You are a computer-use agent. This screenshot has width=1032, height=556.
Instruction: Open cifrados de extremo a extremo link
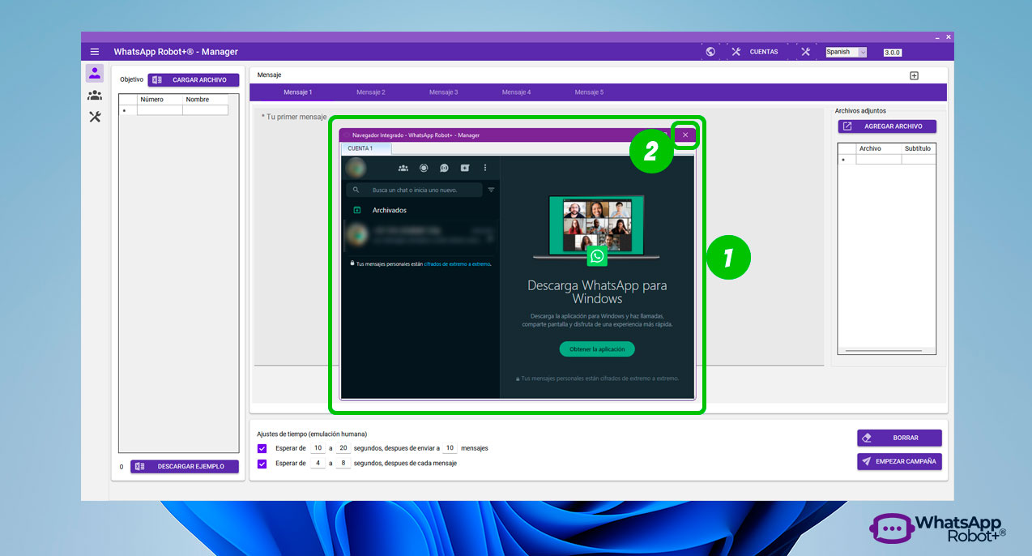point(458,263)
